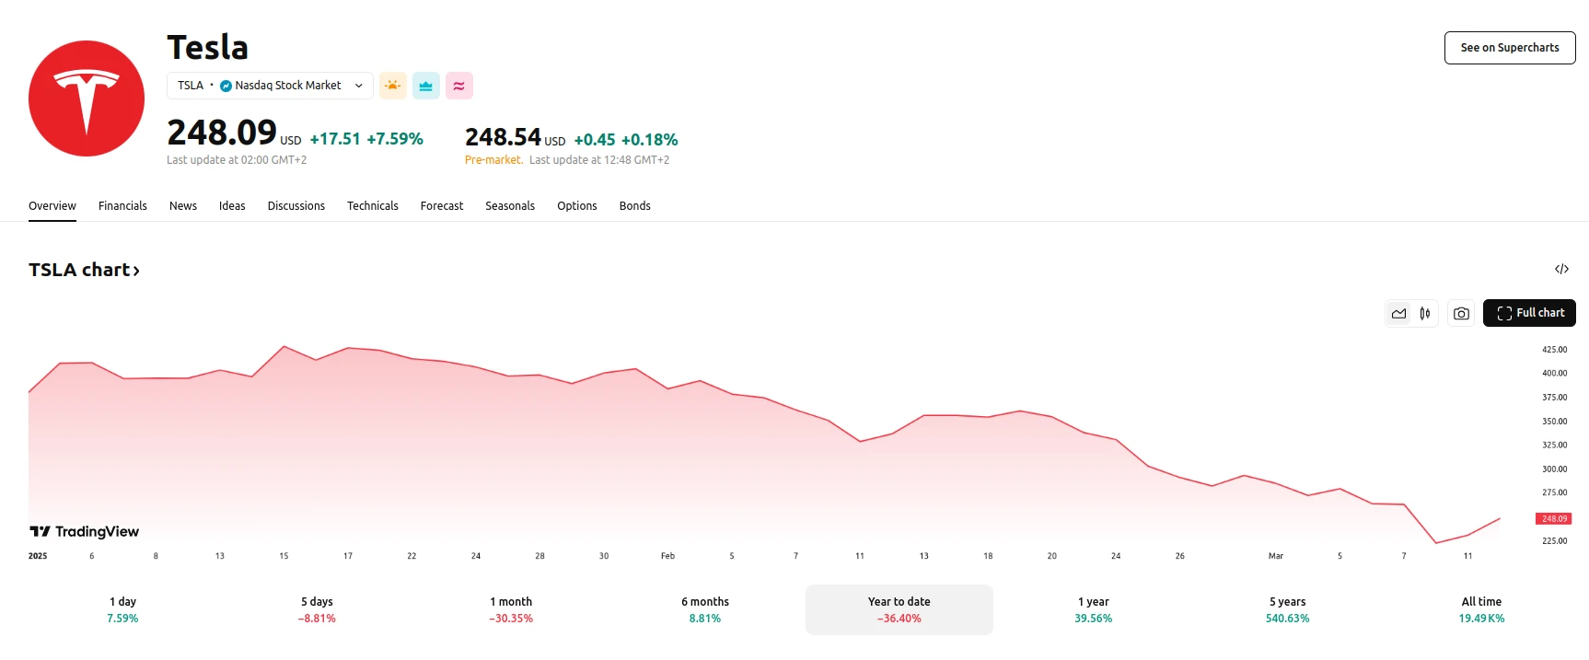This screenshot has height=660, width=1589.
Task: Expand the TSLA chart section chevron
Action: click(x=137, y=270)
